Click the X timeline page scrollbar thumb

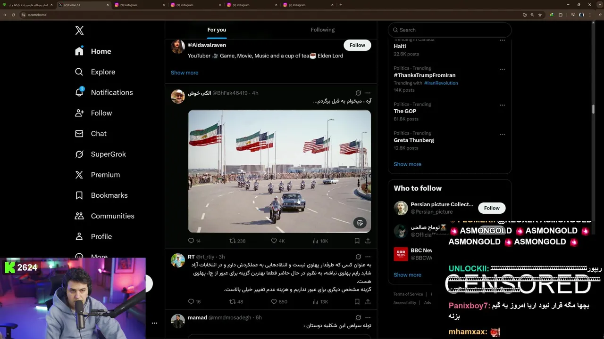[x=593, y=109]
